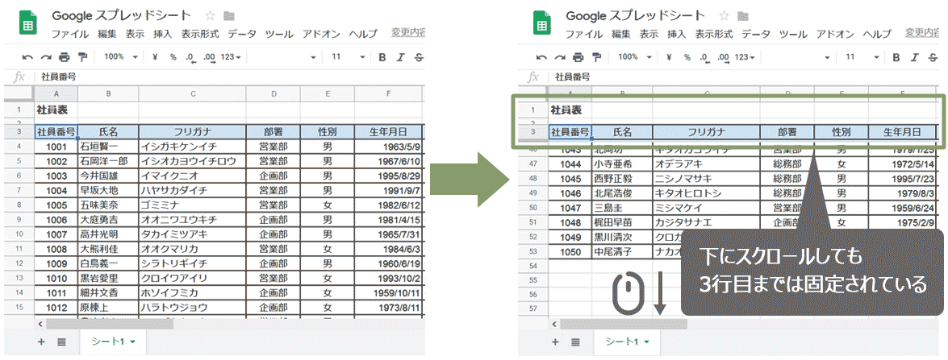This screenshot has height=360, width=948.
Task: Click the redo icon in right spreadsheet toolbar
Action: click(559, 57)
